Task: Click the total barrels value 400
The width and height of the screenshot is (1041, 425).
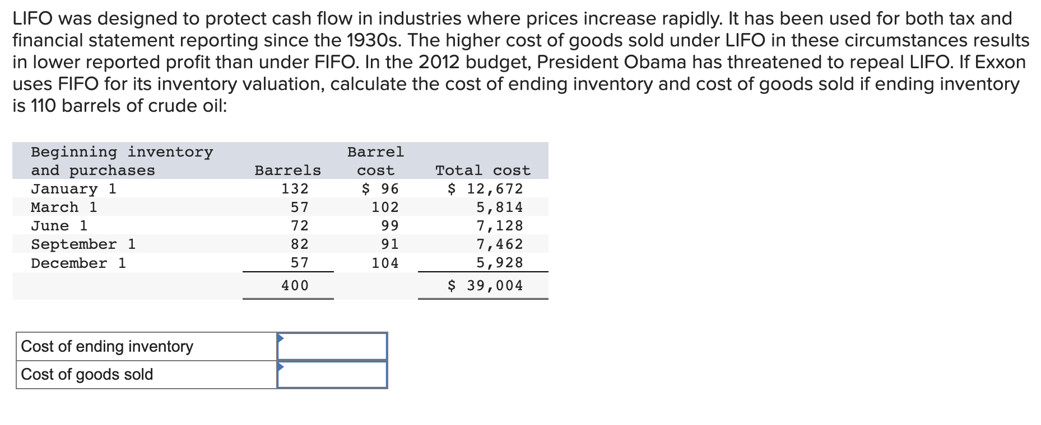Action: 295,286
